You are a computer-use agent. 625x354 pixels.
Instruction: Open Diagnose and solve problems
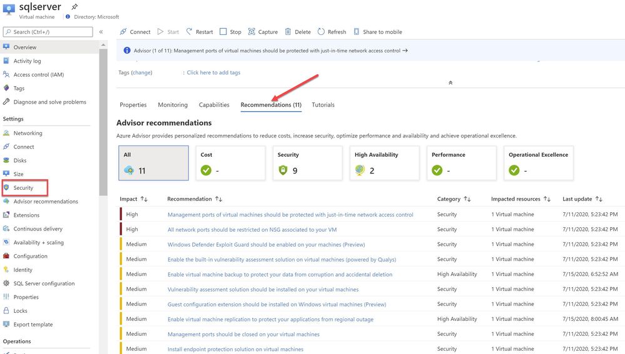49,102
